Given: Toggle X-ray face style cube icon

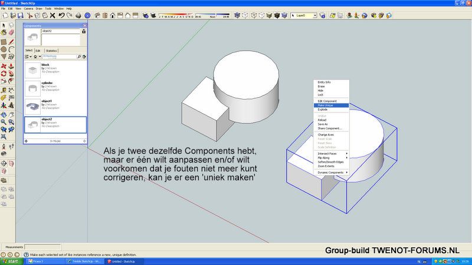Looking at the screenshot, I should pyautogui.click(x=237, y=15).
